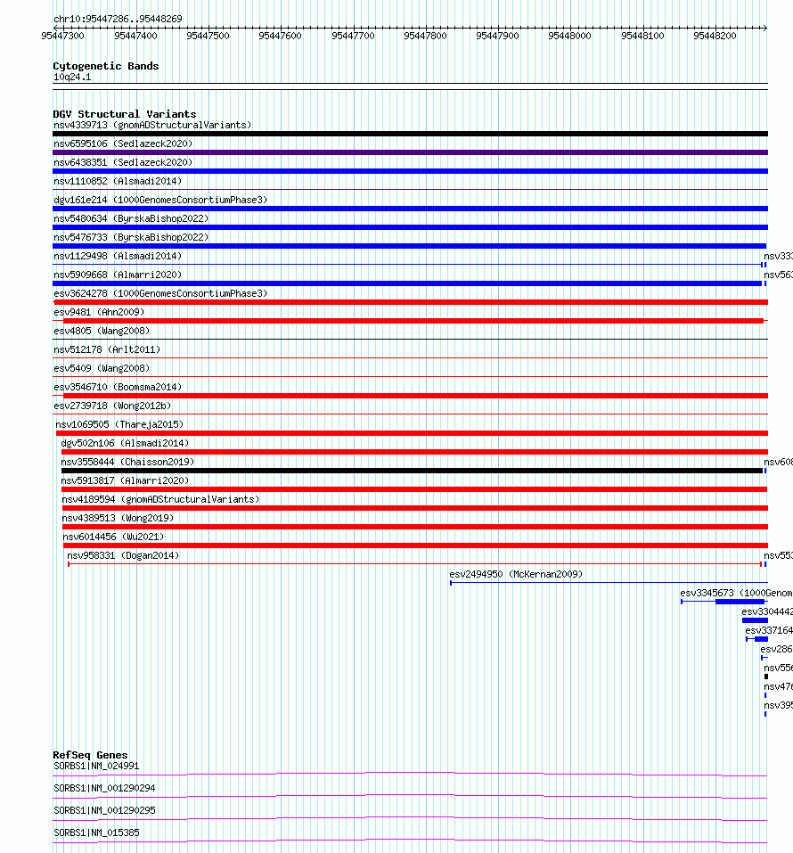
Task: Click ruler position 95447800
Action: click(x=425, y=36)
